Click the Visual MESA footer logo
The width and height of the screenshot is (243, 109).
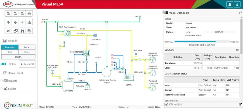(18, 105)
